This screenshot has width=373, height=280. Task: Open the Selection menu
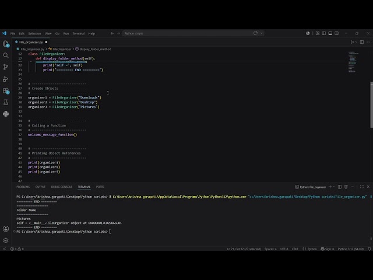pos(34,34)
